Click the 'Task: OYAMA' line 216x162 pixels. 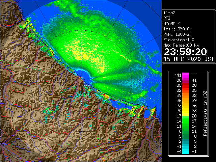177,29
